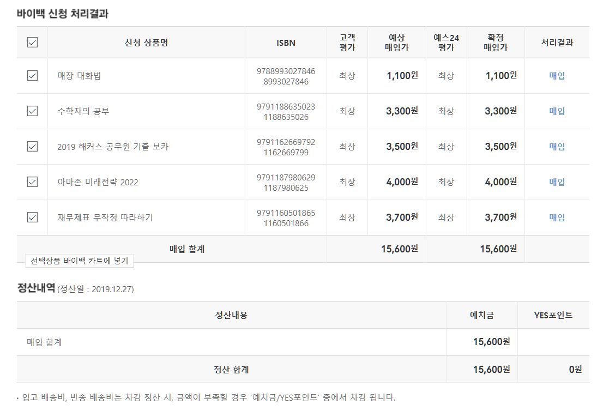Click the 예스24 평가 column header
Viewport: 609px width, 417px height.
click(x=447, y=43)
